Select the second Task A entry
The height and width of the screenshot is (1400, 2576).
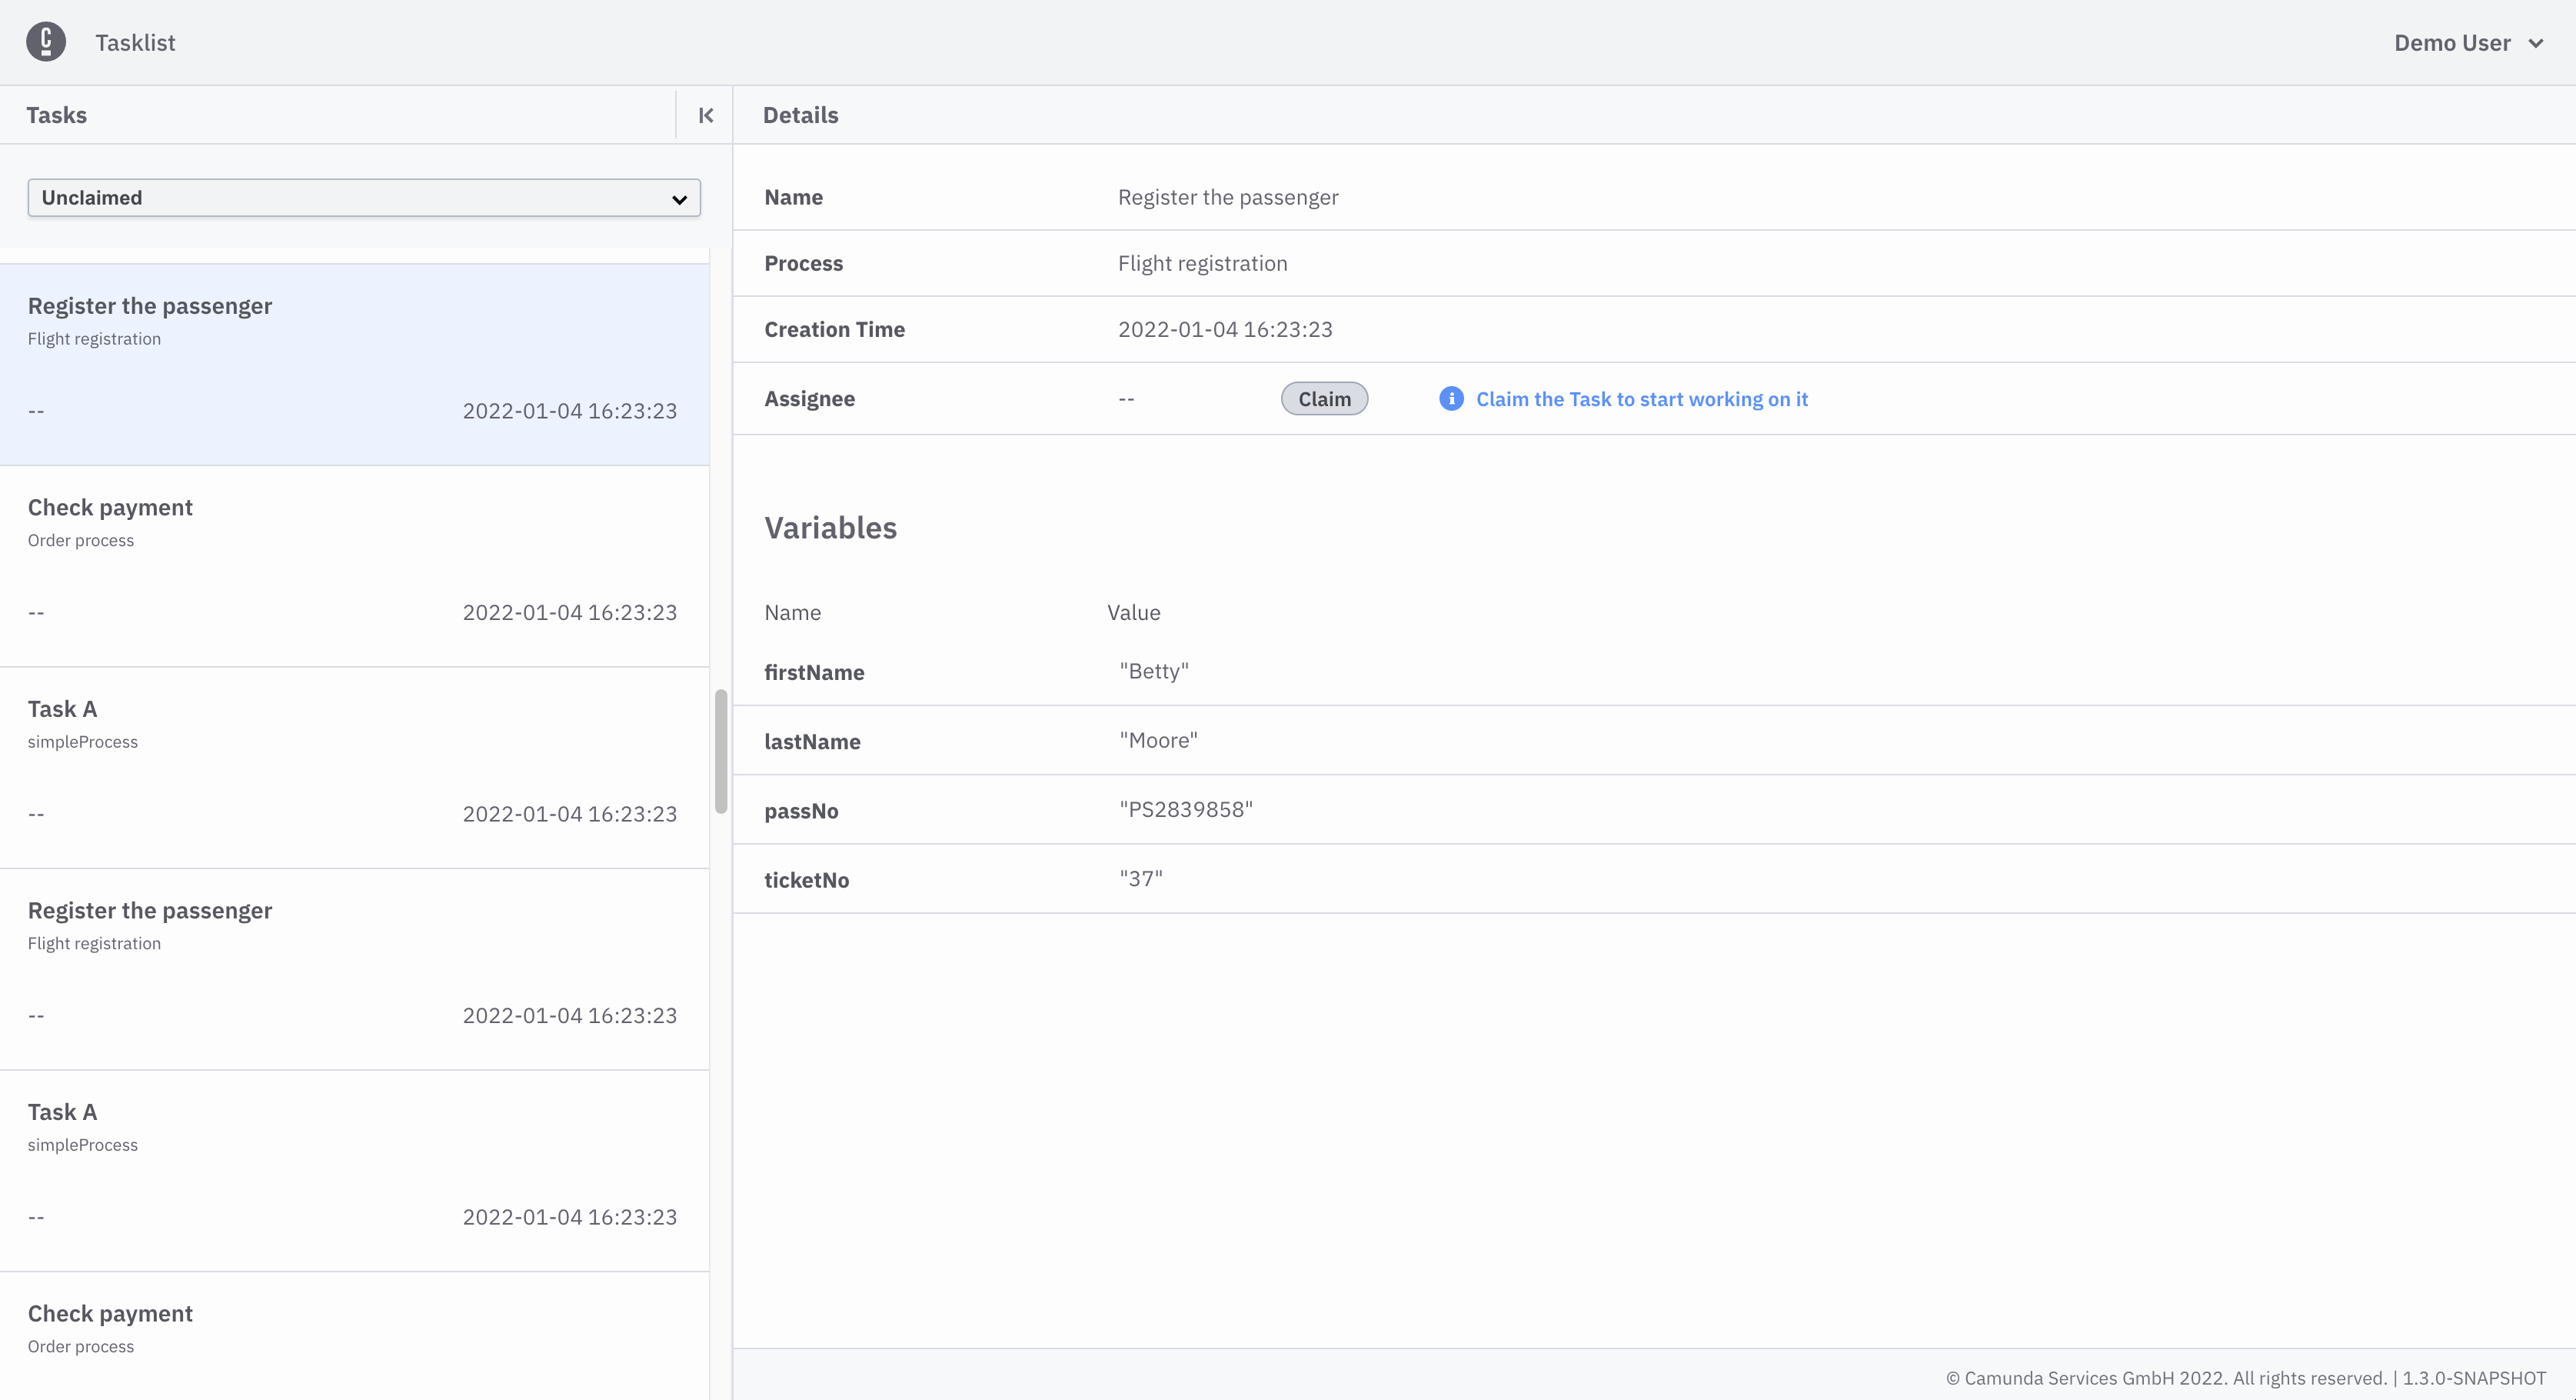[354, 1170]
